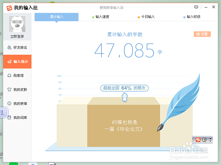Click the 约摸也就是一篇《毕业论文》 text
Image resolution: width=221 pixels, height=165 pixels.
tap(124, 126)
